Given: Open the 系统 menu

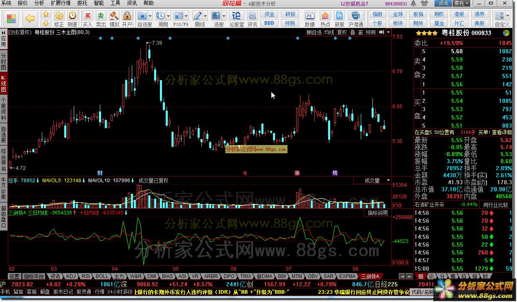Looking at the screenshot, I should [6, 3].
